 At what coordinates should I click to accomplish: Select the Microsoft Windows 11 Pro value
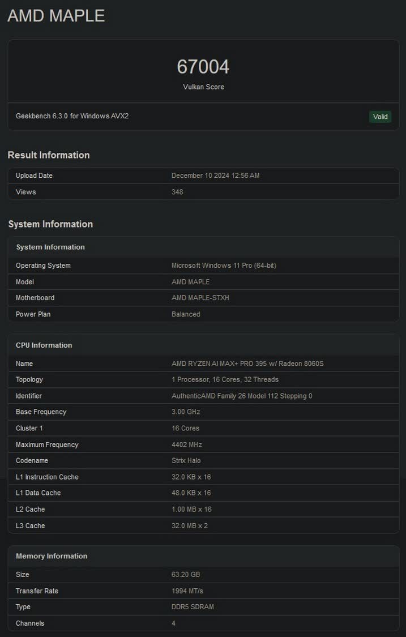tap(224, 266)
